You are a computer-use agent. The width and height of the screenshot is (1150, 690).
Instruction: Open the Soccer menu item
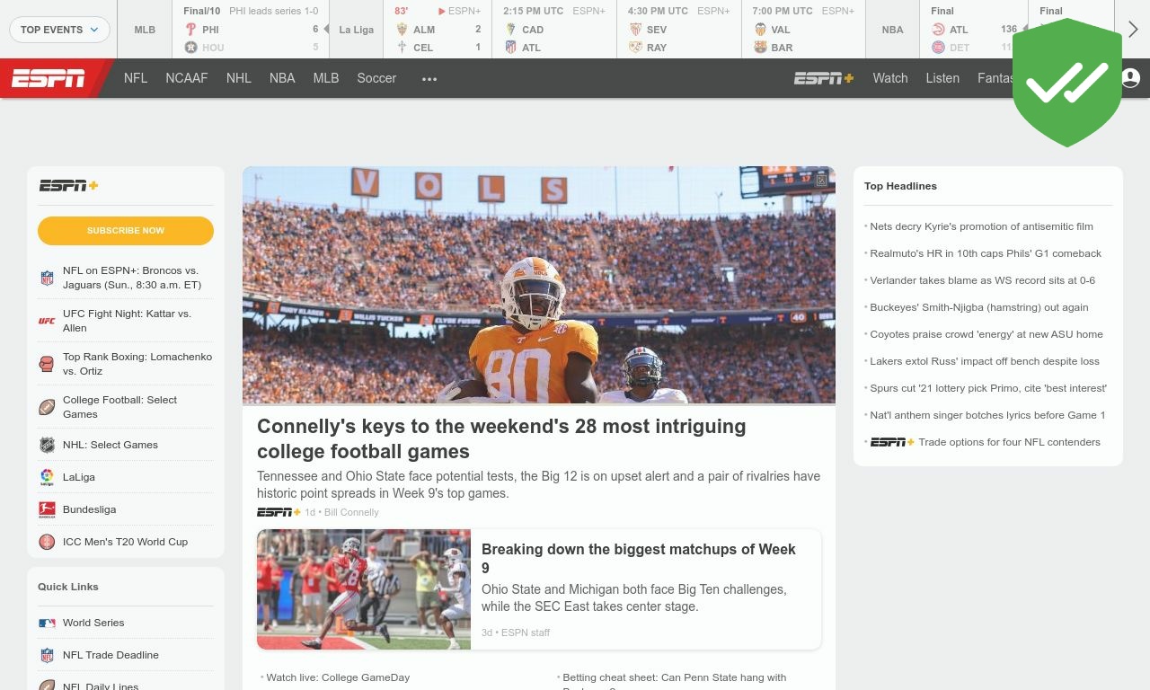(x=376, y=79)
